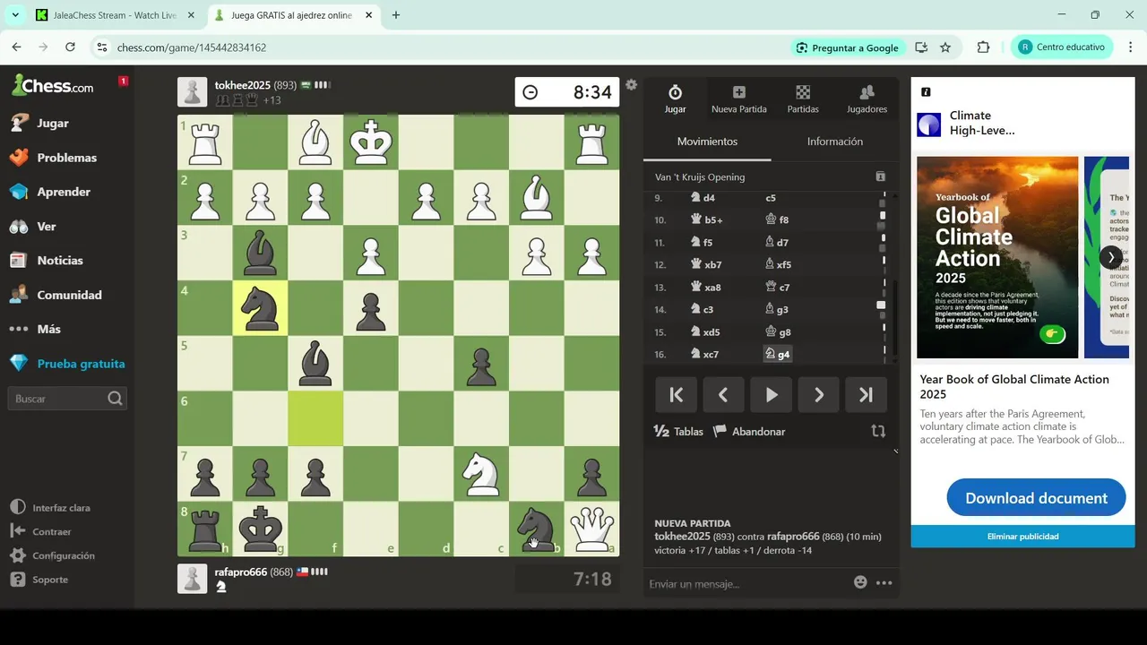Viewport: 1147px width, 645px height.
Task: Go to next move
Action: coord(818,395)
